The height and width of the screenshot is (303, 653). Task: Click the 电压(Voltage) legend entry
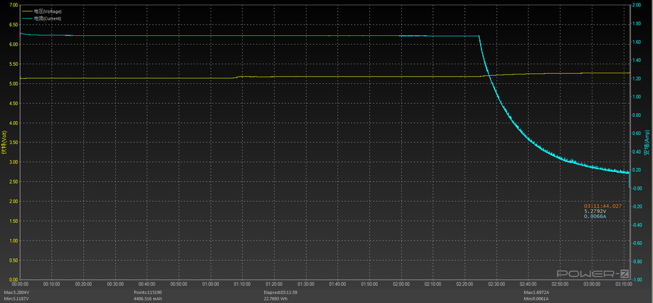click(47, 11)
